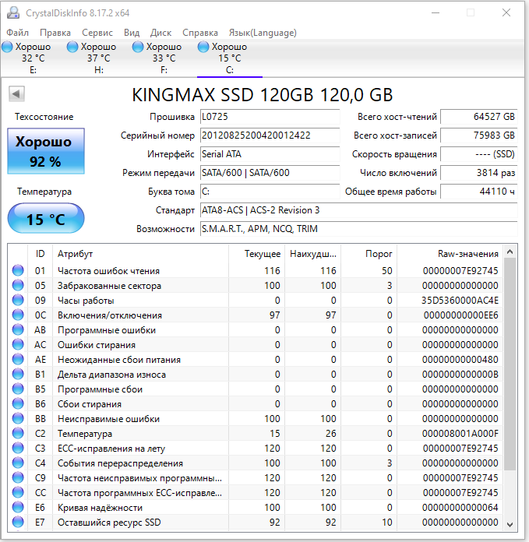Click the Возможности S.M.A.R.T. field

(x=358, y=229)
